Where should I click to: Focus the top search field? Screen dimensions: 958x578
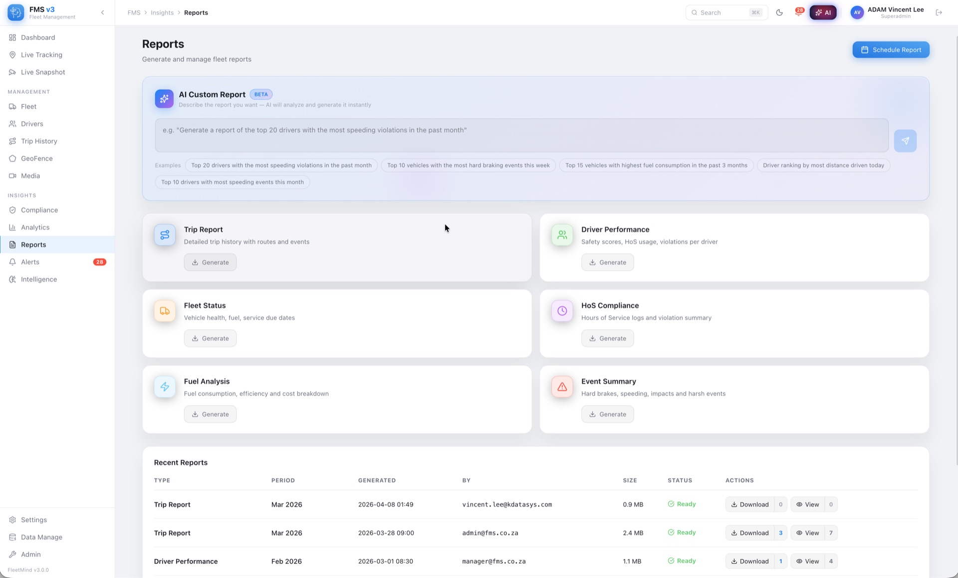pos(726,12)
